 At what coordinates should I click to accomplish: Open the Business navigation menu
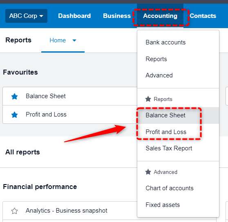point(117,16)
